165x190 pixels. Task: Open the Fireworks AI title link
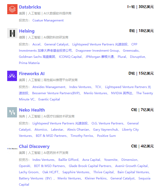[x=32, y=74]
